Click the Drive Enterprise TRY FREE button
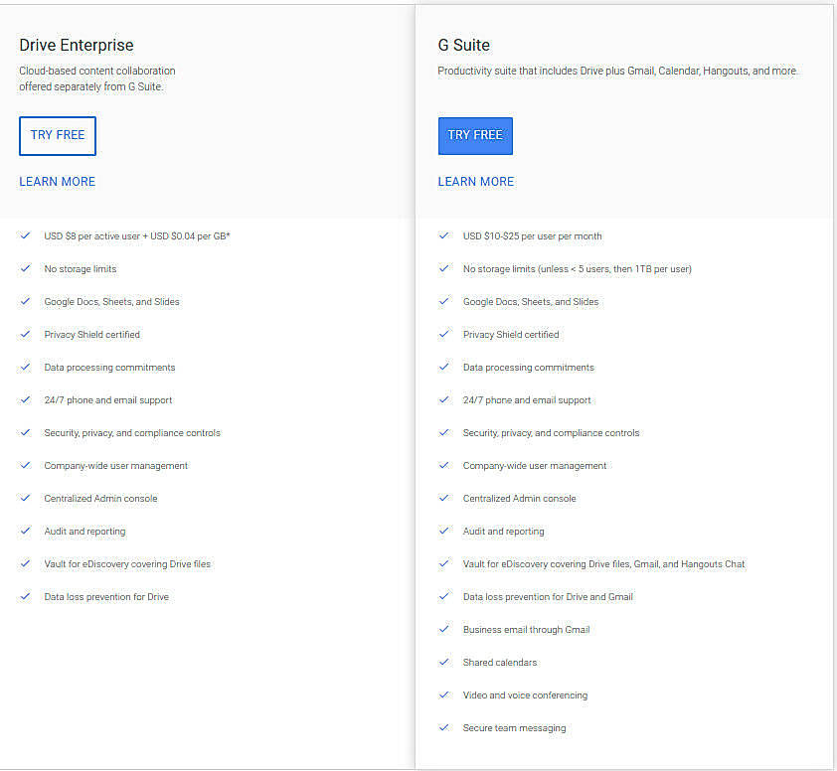 (58, 135)
